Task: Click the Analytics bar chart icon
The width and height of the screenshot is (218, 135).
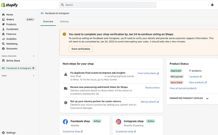Action: (x=3, y=39)
